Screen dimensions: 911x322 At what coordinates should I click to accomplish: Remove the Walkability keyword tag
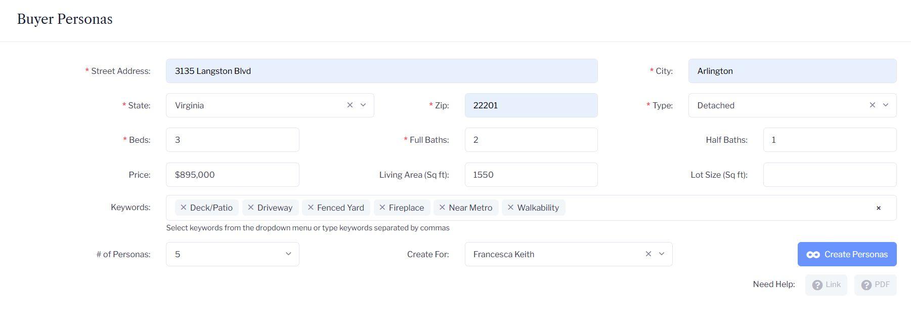pyautogui.click(x=510, y=208)
